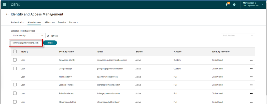Open the Citrix Identity provider dropdown
This screenshot has height=104, width=267.
(28, 36)
